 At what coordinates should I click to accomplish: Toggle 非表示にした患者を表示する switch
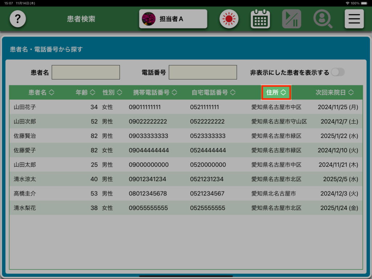pyautogui.click(x=337, y=72)
